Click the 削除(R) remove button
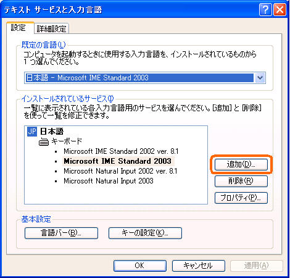Viewport: 290px width, 278px height. click(x=241, y=181)
